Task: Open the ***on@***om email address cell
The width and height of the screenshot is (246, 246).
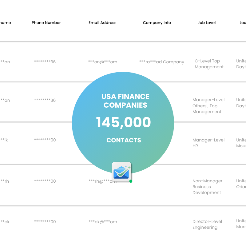Action: point(103,62)
